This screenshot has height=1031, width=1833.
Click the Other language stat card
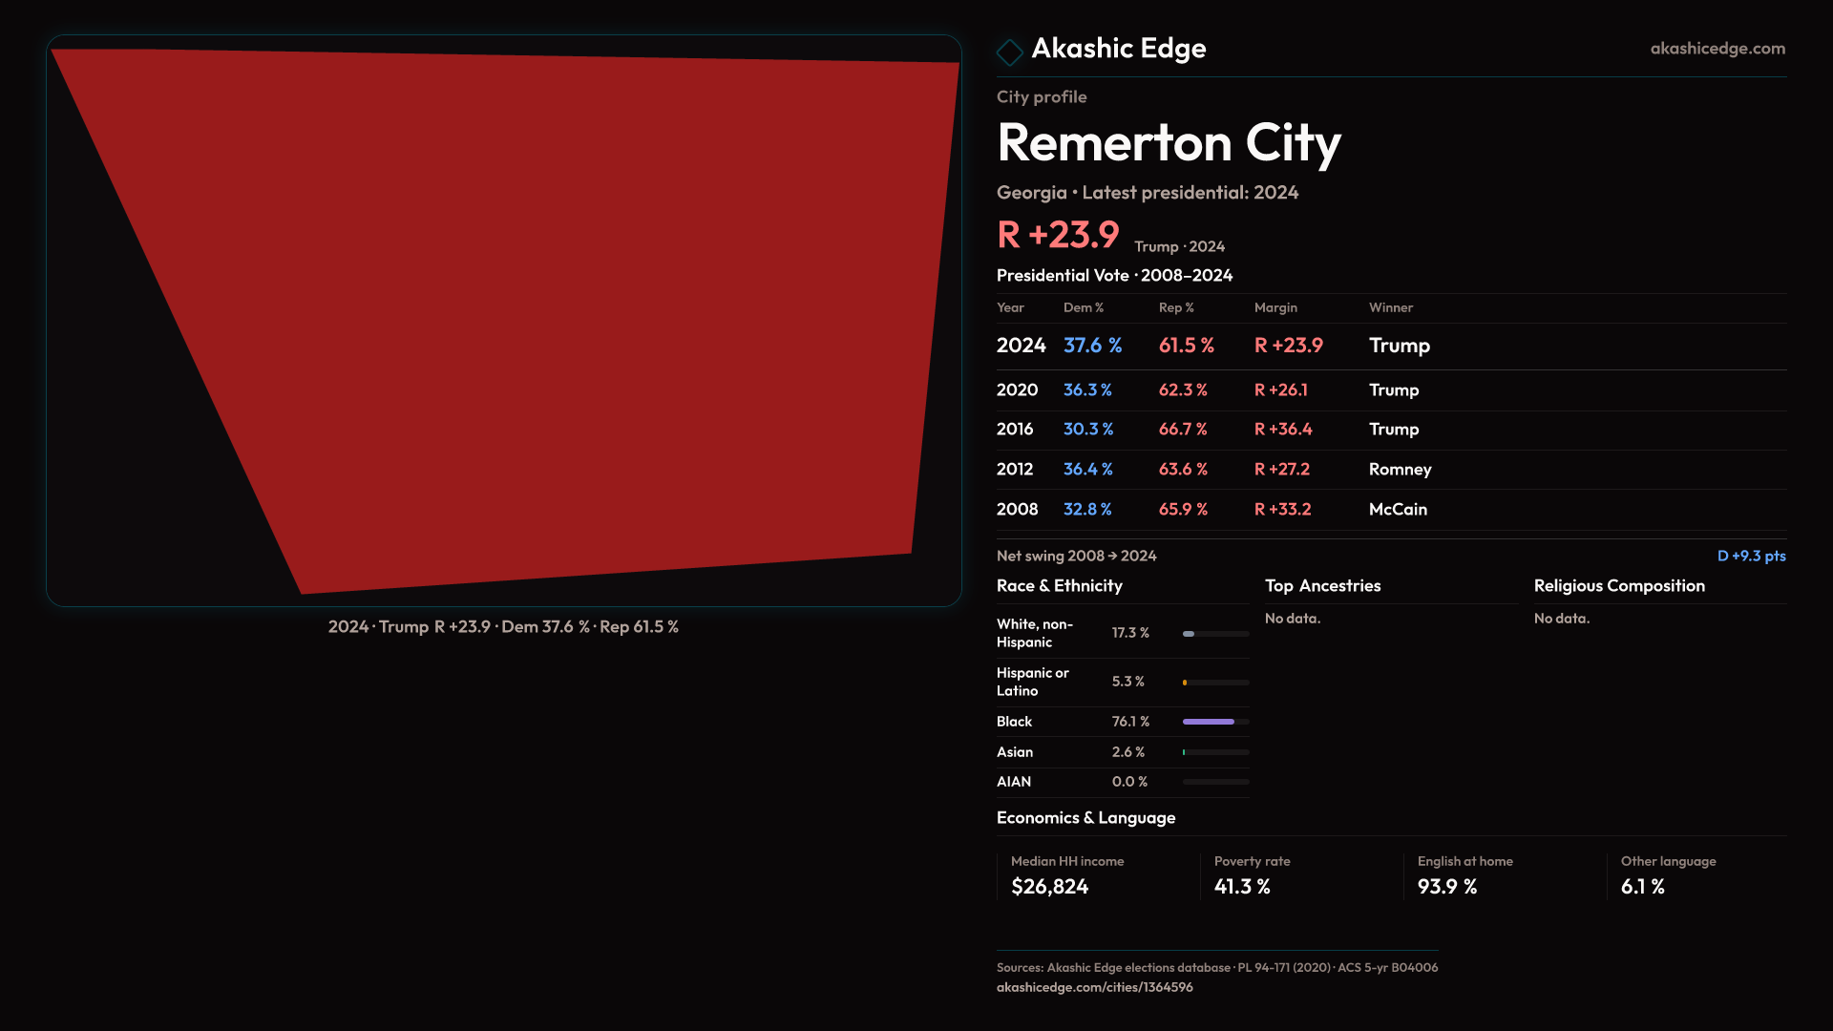coord(1697,875)
